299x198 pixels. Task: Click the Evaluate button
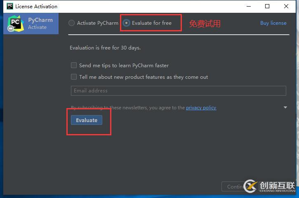[x=87, y=120]
